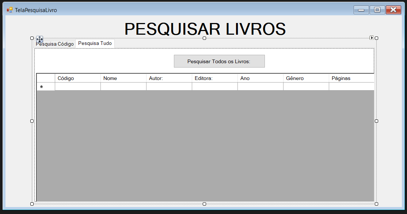Image resolution: width=407 pixels, height=214 pixels.
Task: Select the Ano column header
Action: tap(260, 78)
